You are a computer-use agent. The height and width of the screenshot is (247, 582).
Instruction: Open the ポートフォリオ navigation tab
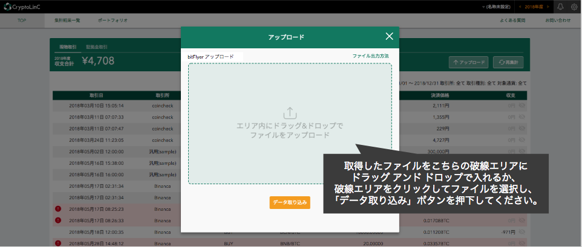click(x=113, y=21)
